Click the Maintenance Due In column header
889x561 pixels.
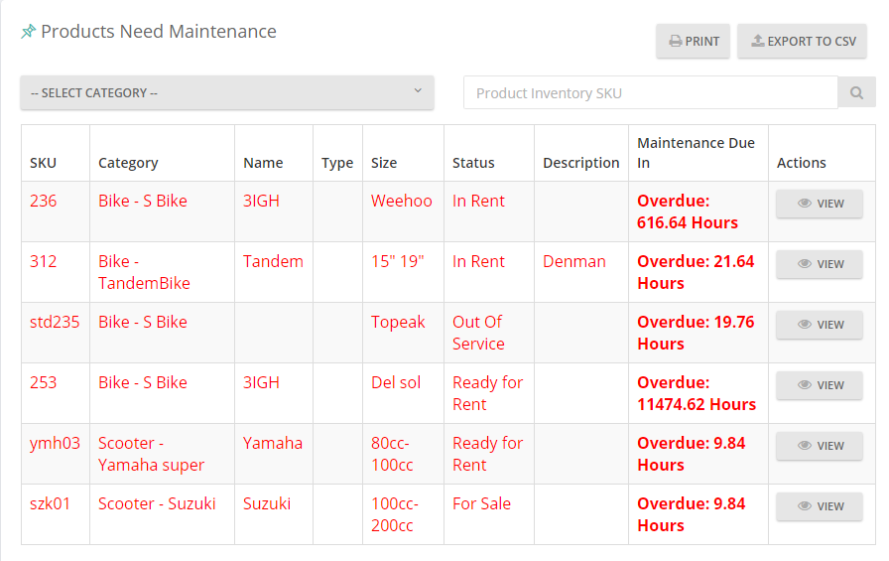pyautogui.click(x=698, y=153)
